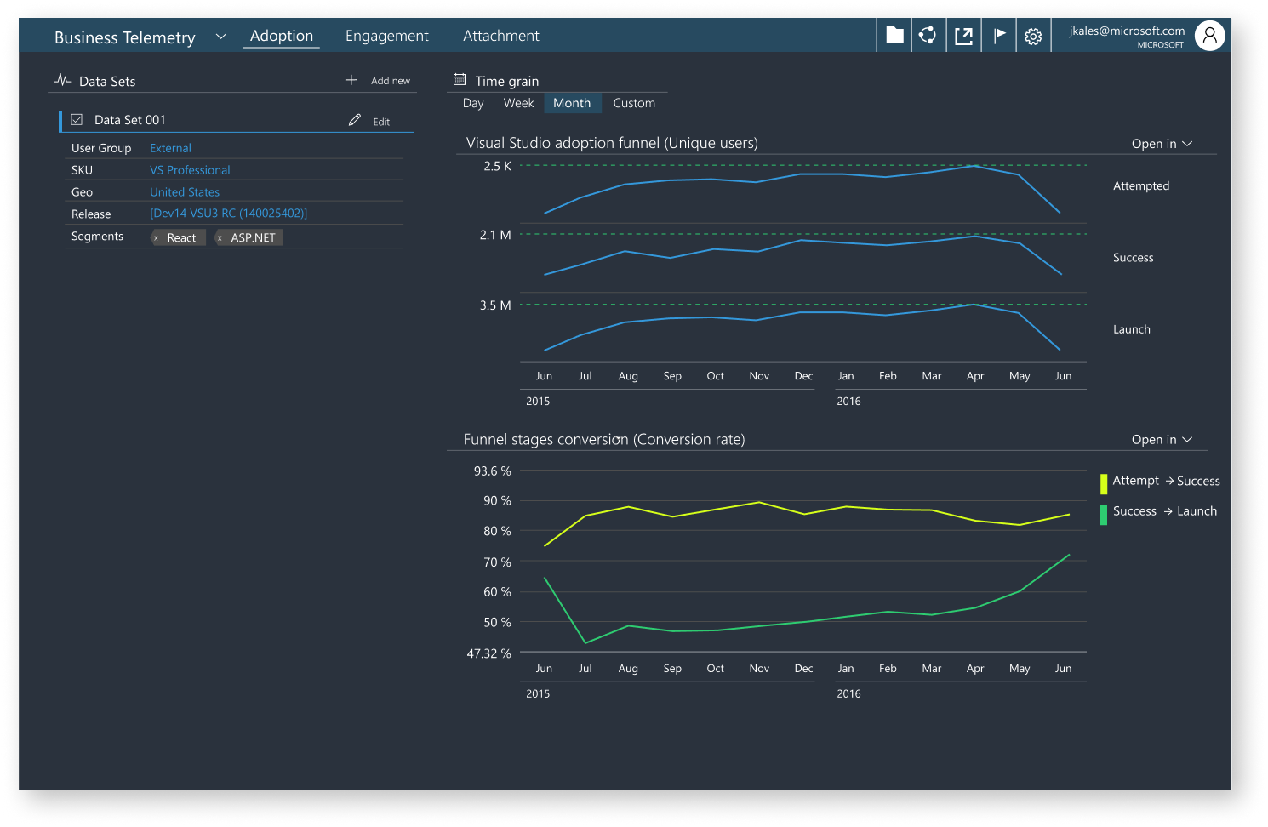The image size is (1268, 827).
Task: Click the Dev14 VSU3 RC release link
Action: (228, 214)
